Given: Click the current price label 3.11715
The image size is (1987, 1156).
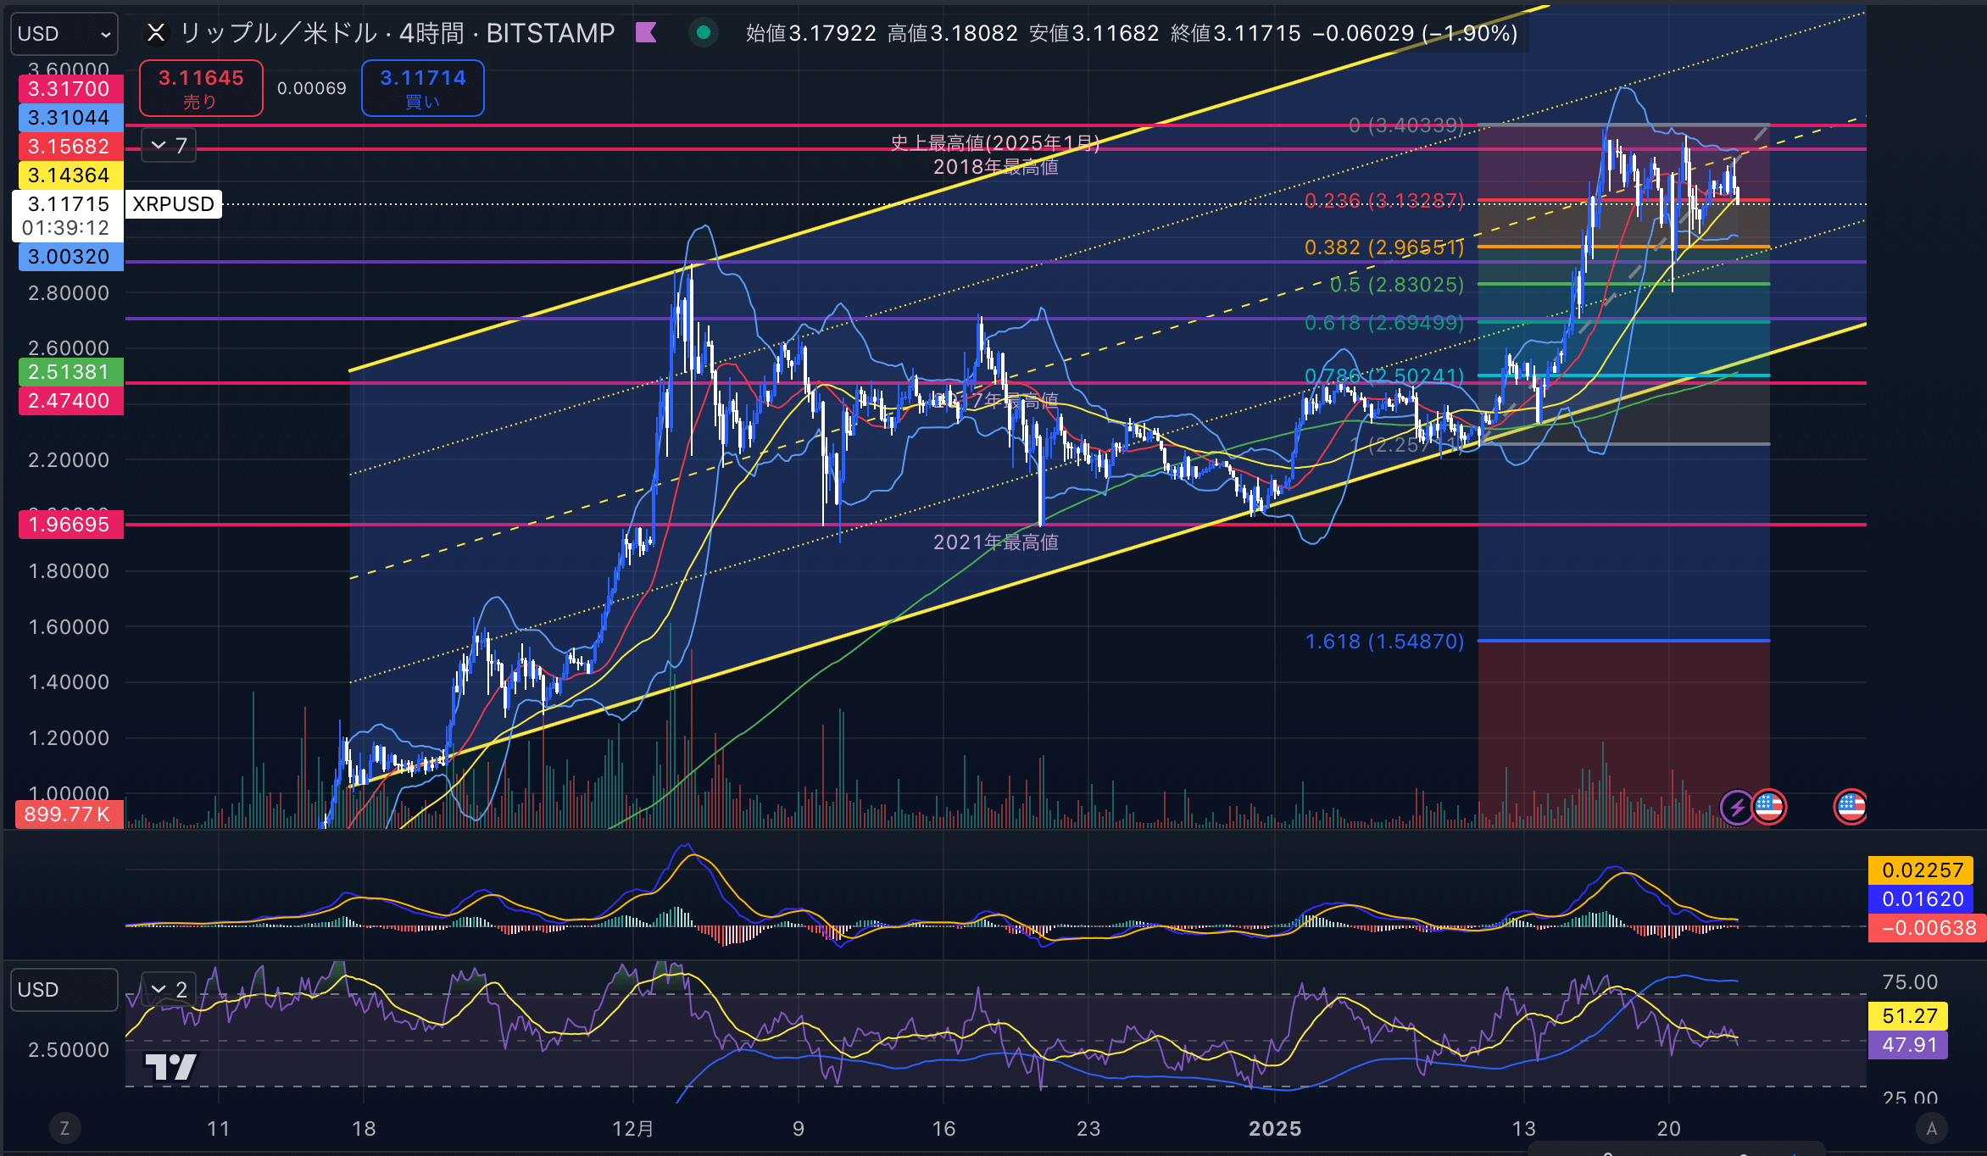Looking at the screenshot, I should click(69, 204).
